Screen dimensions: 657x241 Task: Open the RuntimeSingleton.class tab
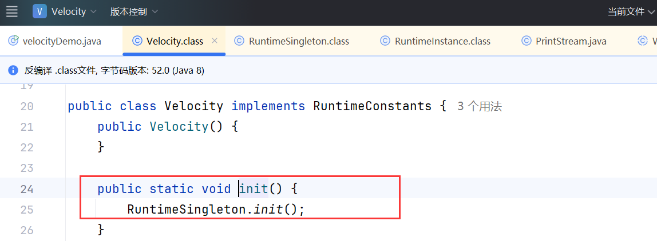click(x=299, y=41)
